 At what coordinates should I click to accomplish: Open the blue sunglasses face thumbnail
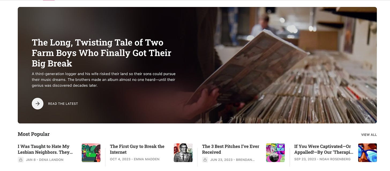(x=367, y=153)
